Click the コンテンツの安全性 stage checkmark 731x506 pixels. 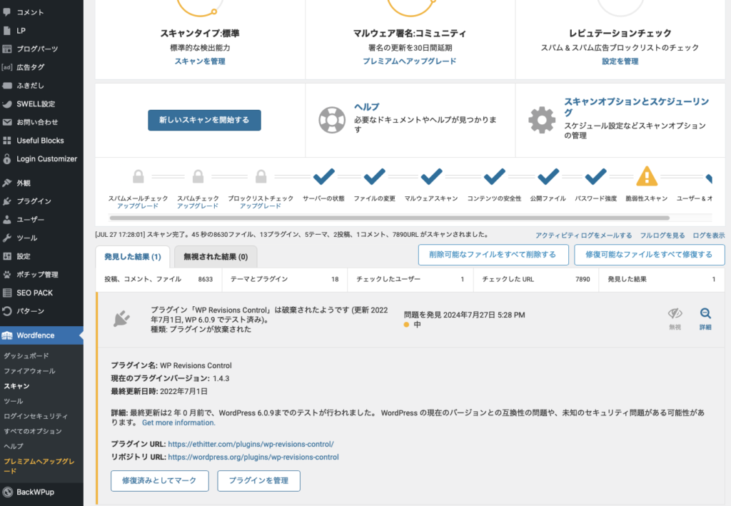pyautogui.click(x=494, y=176)
